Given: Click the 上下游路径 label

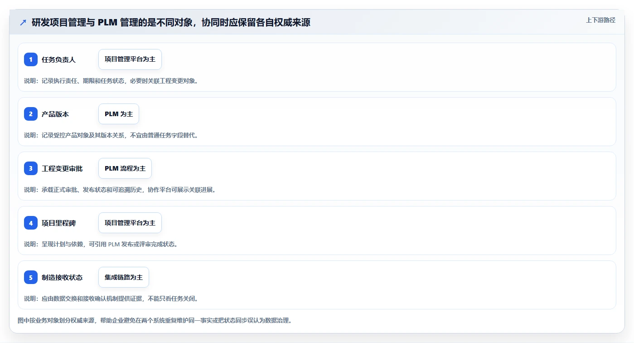Looking at the screenshot, I should [600, 20].
